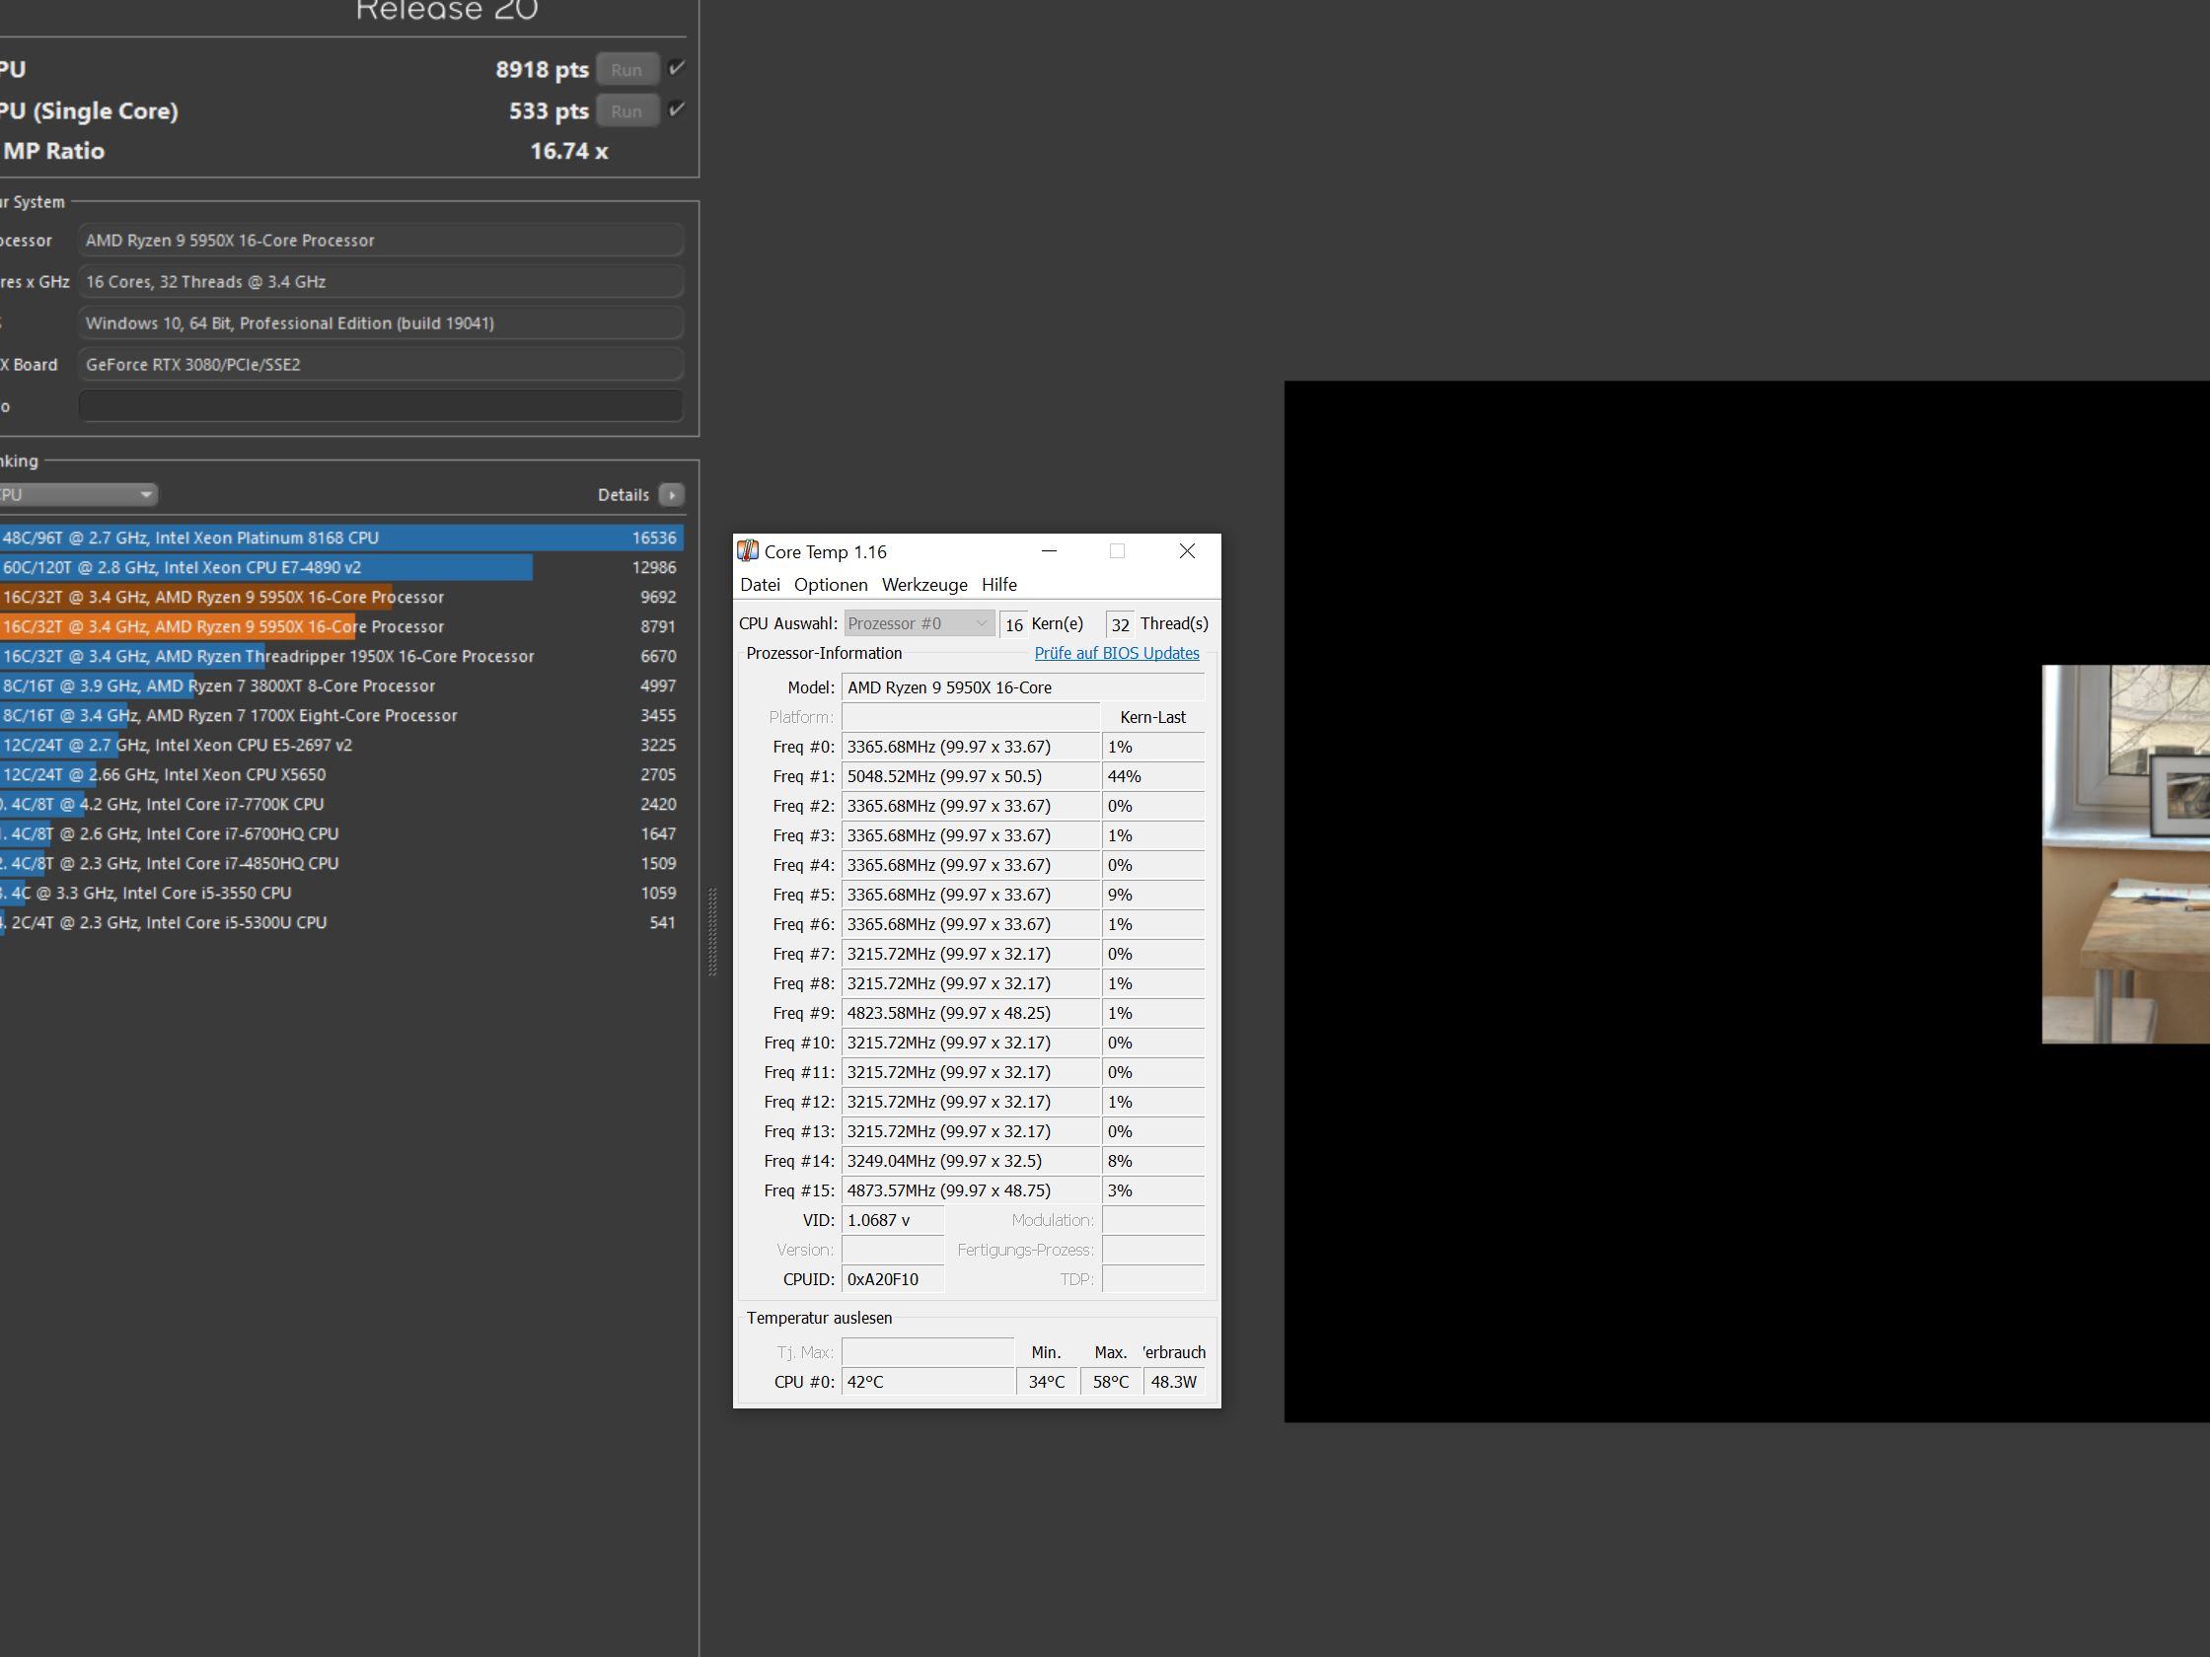This screenshot has height=1657, width=2210.
Task: Click the Freq #14 value 3249.04MHz
Action: [970, 1161]
